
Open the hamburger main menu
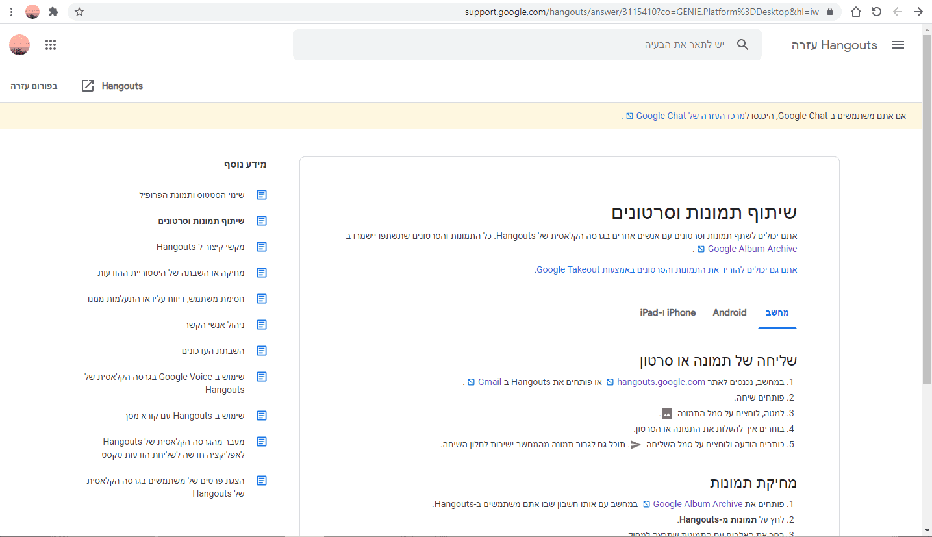pyautogui.click(x=898, y=45)
